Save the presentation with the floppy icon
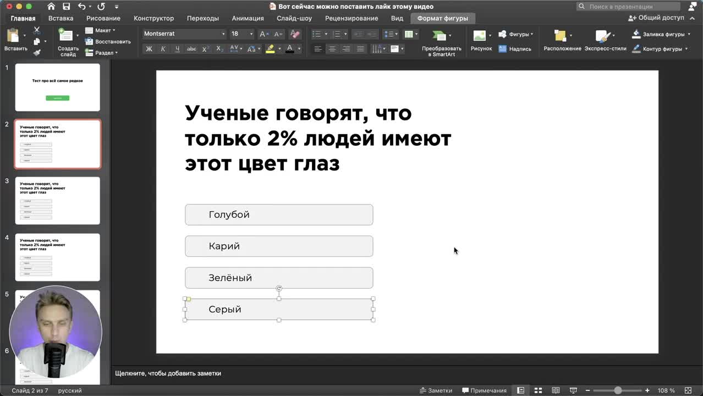 (67, 7)
